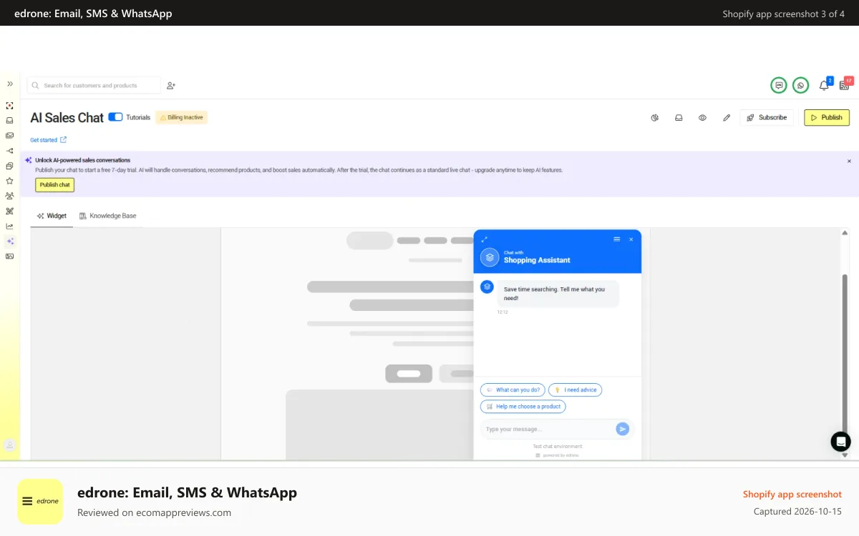Click the preview scrollbar down arrow
859x536 pixels.
pyautogui.click(x=845, y=455)
